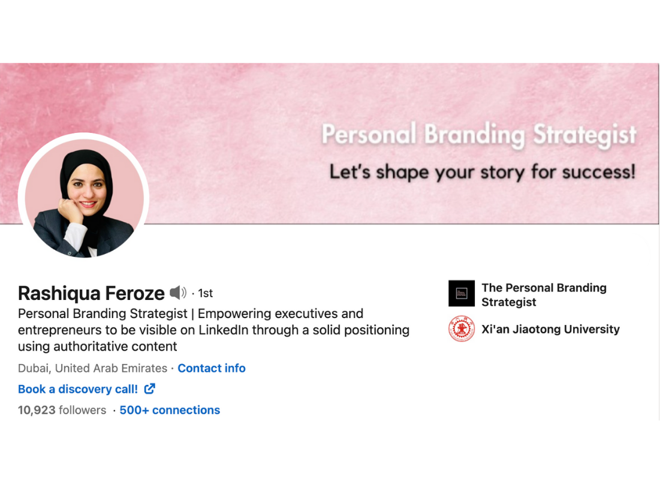The width and height of the screenshot is (663, 497).
Task: Click the headline line mentioning authoritative content
Action: coord(97,346)
